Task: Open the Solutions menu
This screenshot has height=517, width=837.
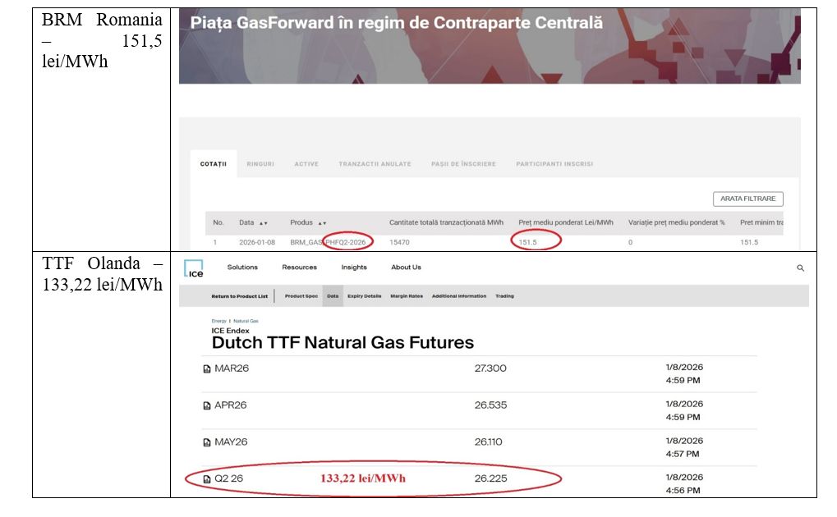Action: coord(242,268)
